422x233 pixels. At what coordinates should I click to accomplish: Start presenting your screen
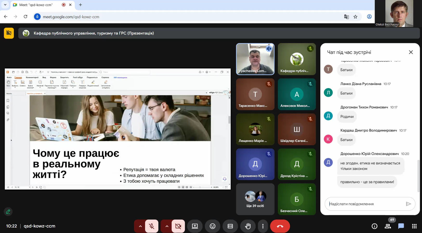(195, 226)
